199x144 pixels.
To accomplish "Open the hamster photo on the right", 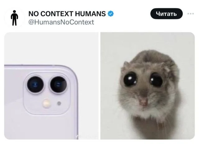I will pyautogui.click(x=148, y=86).
